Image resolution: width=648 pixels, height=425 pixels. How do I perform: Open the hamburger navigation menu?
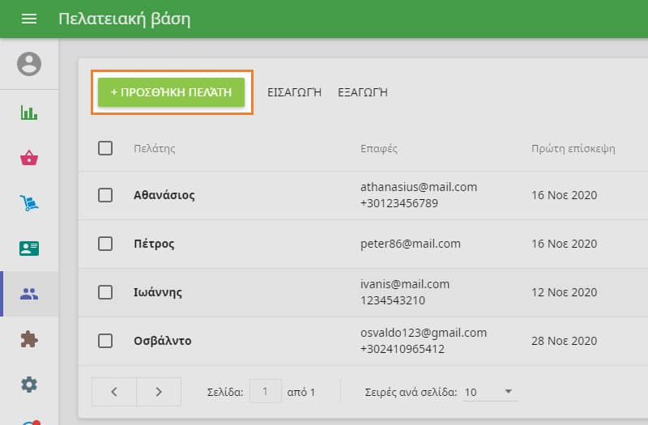click(29, 19)
